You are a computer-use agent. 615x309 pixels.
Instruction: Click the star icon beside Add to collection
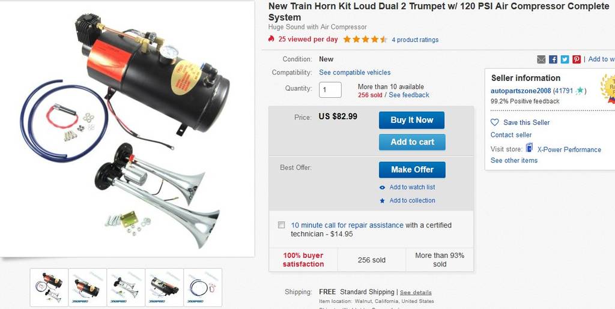click(x=383, y=200)
